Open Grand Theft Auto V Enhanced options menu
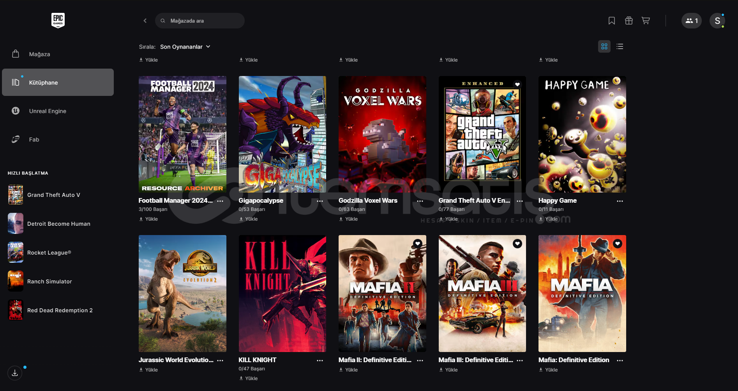 (x=520, y=201)
